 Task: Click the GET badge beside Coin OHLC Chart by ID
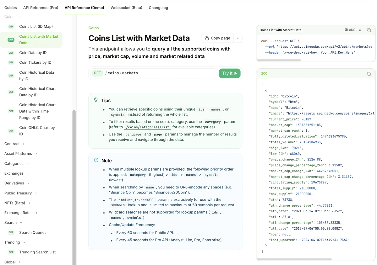click(11, 131)
